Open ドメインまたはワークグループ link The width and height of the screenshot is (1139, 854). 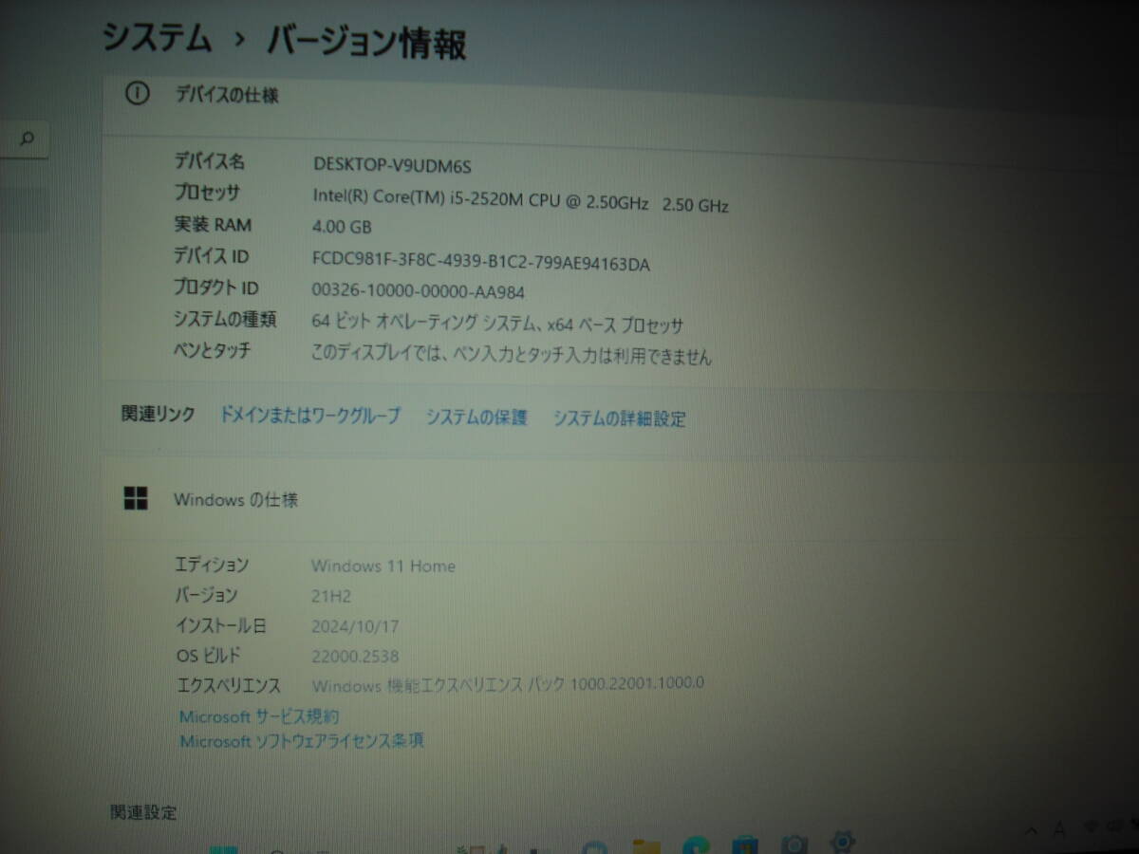pos(310,416)
